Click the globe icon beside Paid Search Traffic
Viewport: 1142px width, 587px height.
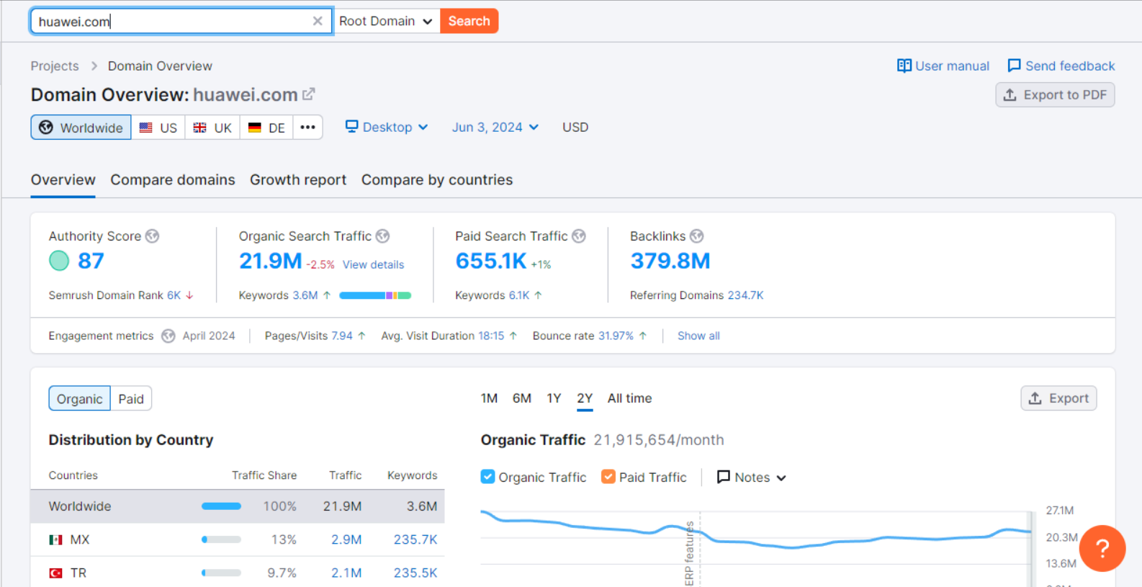tap(579, 236)
